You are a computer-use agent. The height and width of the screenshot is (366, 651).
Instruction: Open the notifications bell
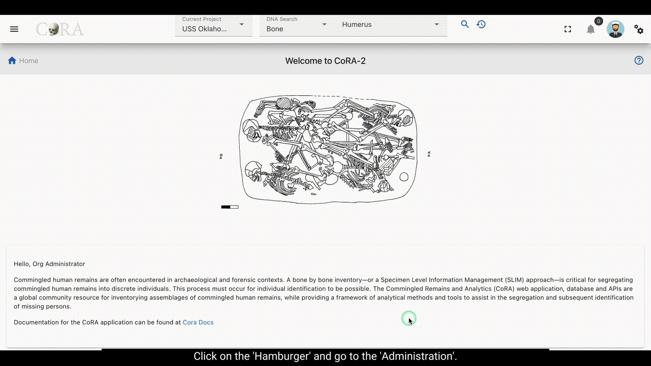coord(591,29)
